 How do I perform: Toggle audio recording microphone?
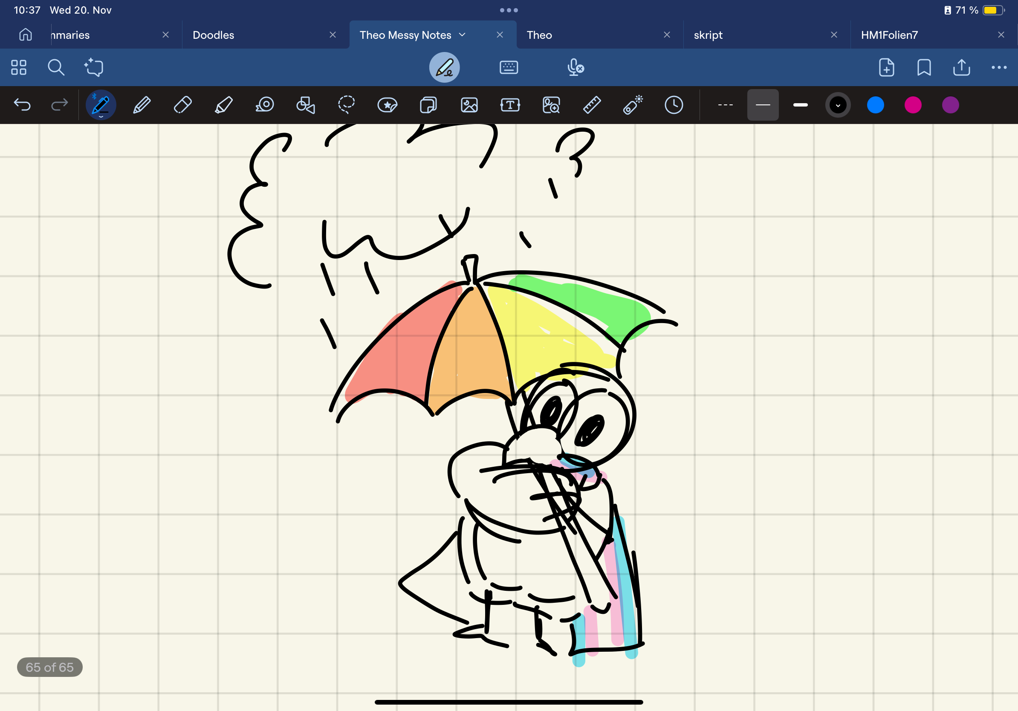click(575, 67)
